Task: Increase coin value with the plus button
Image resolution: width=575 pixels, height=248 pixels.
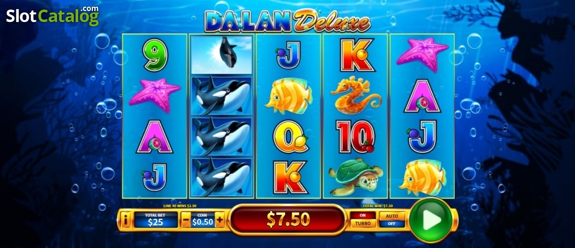Action: click(220, 220)
